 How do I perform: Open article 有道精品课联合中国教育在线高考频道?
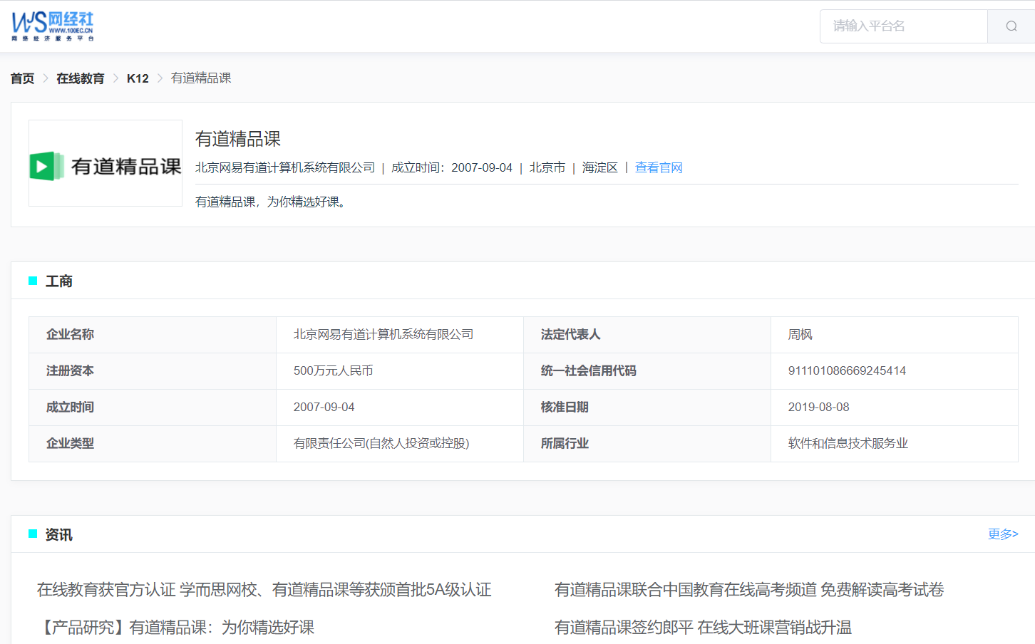[749, 590]
